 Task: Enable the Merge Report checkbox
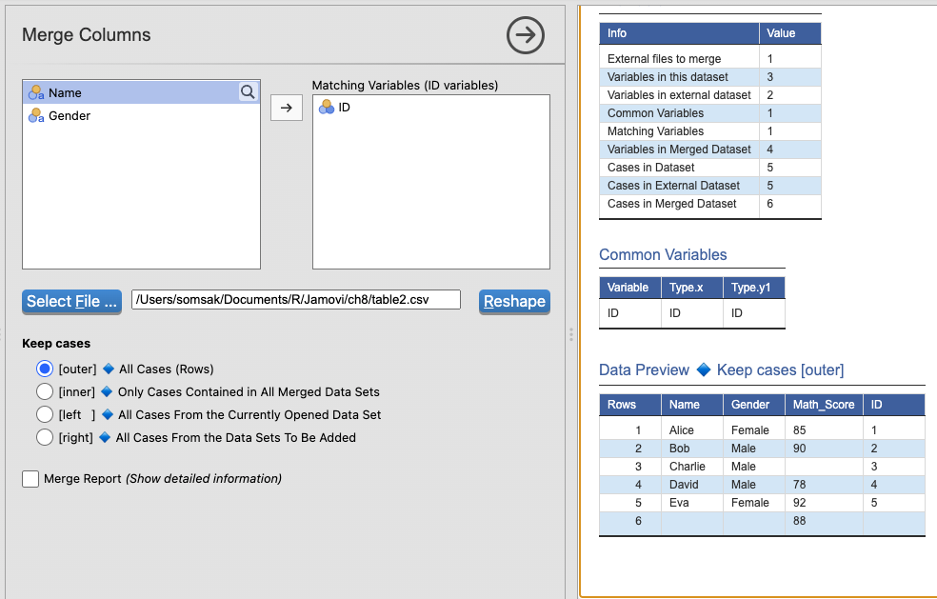[x=30, y=479]
